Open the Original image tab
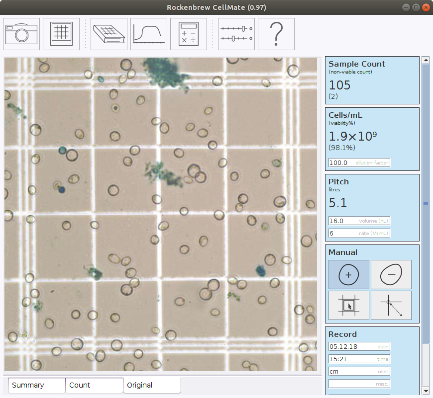 point(152,385)
